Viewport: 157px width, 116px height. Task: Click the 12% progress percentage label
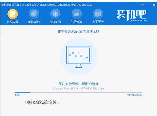click(x=17, y=95)
